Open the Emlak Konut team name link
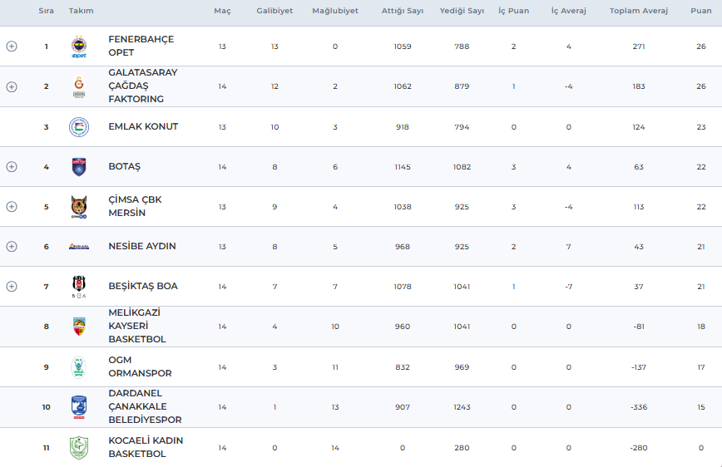 click(x=143, y=127)
